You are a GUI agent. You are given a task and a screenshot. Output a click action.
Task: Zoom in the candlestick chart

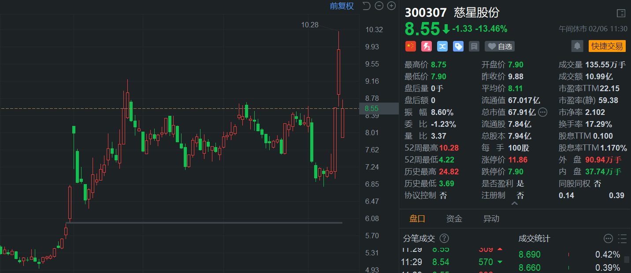391,6
